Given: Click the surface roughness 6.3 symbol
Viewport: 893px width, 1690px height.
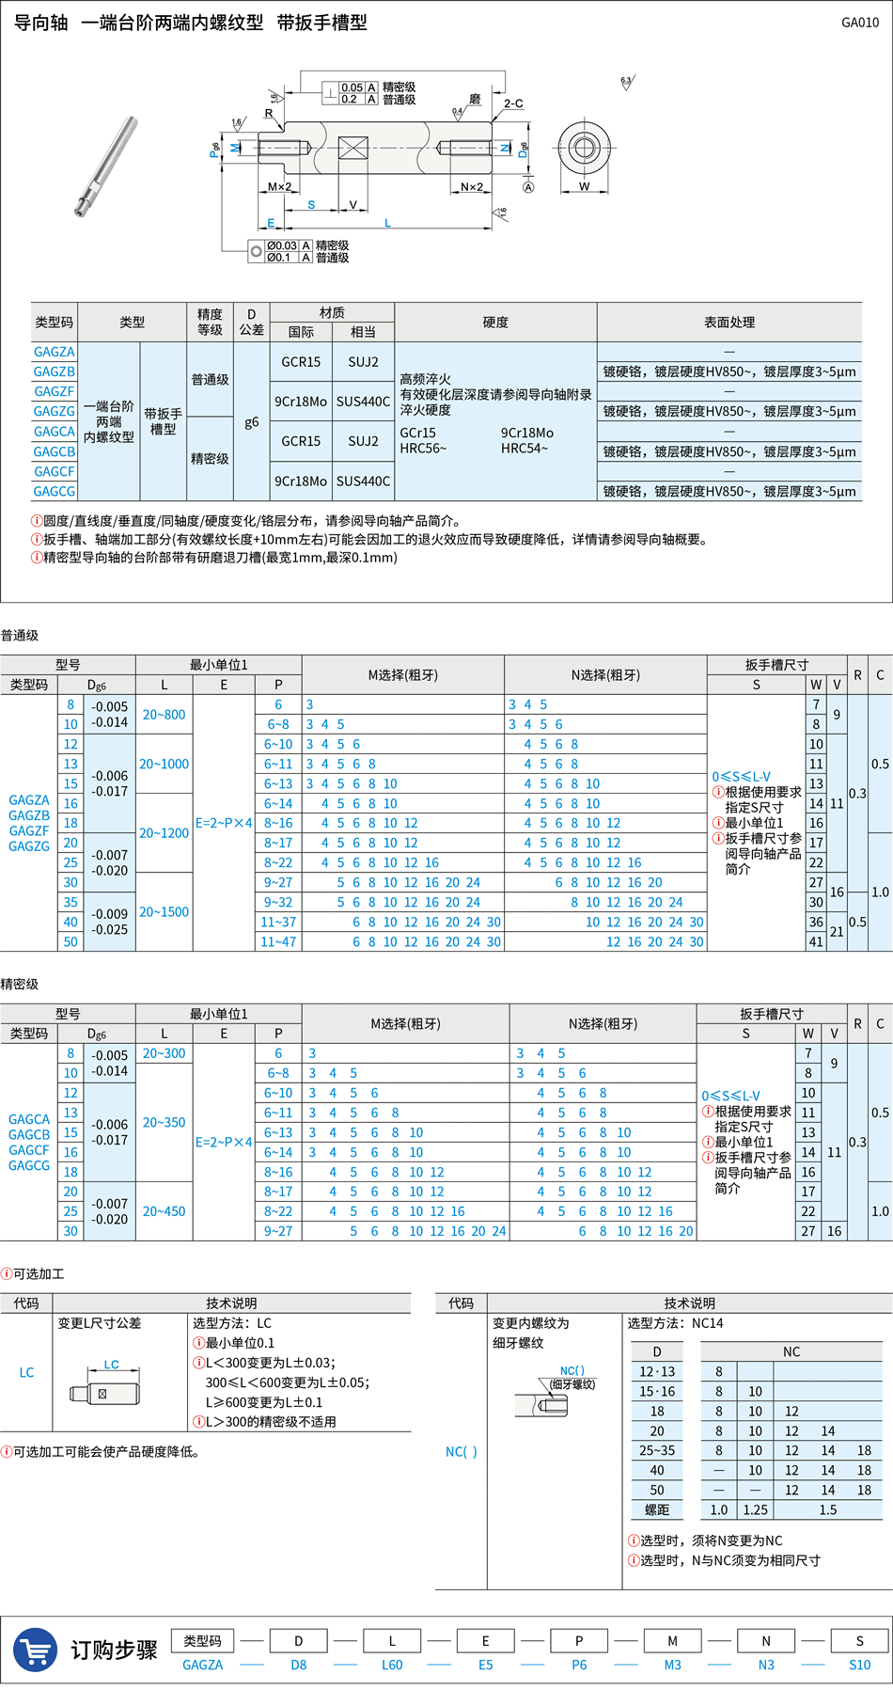Looking at the screenshot, I should pos(627,83).
